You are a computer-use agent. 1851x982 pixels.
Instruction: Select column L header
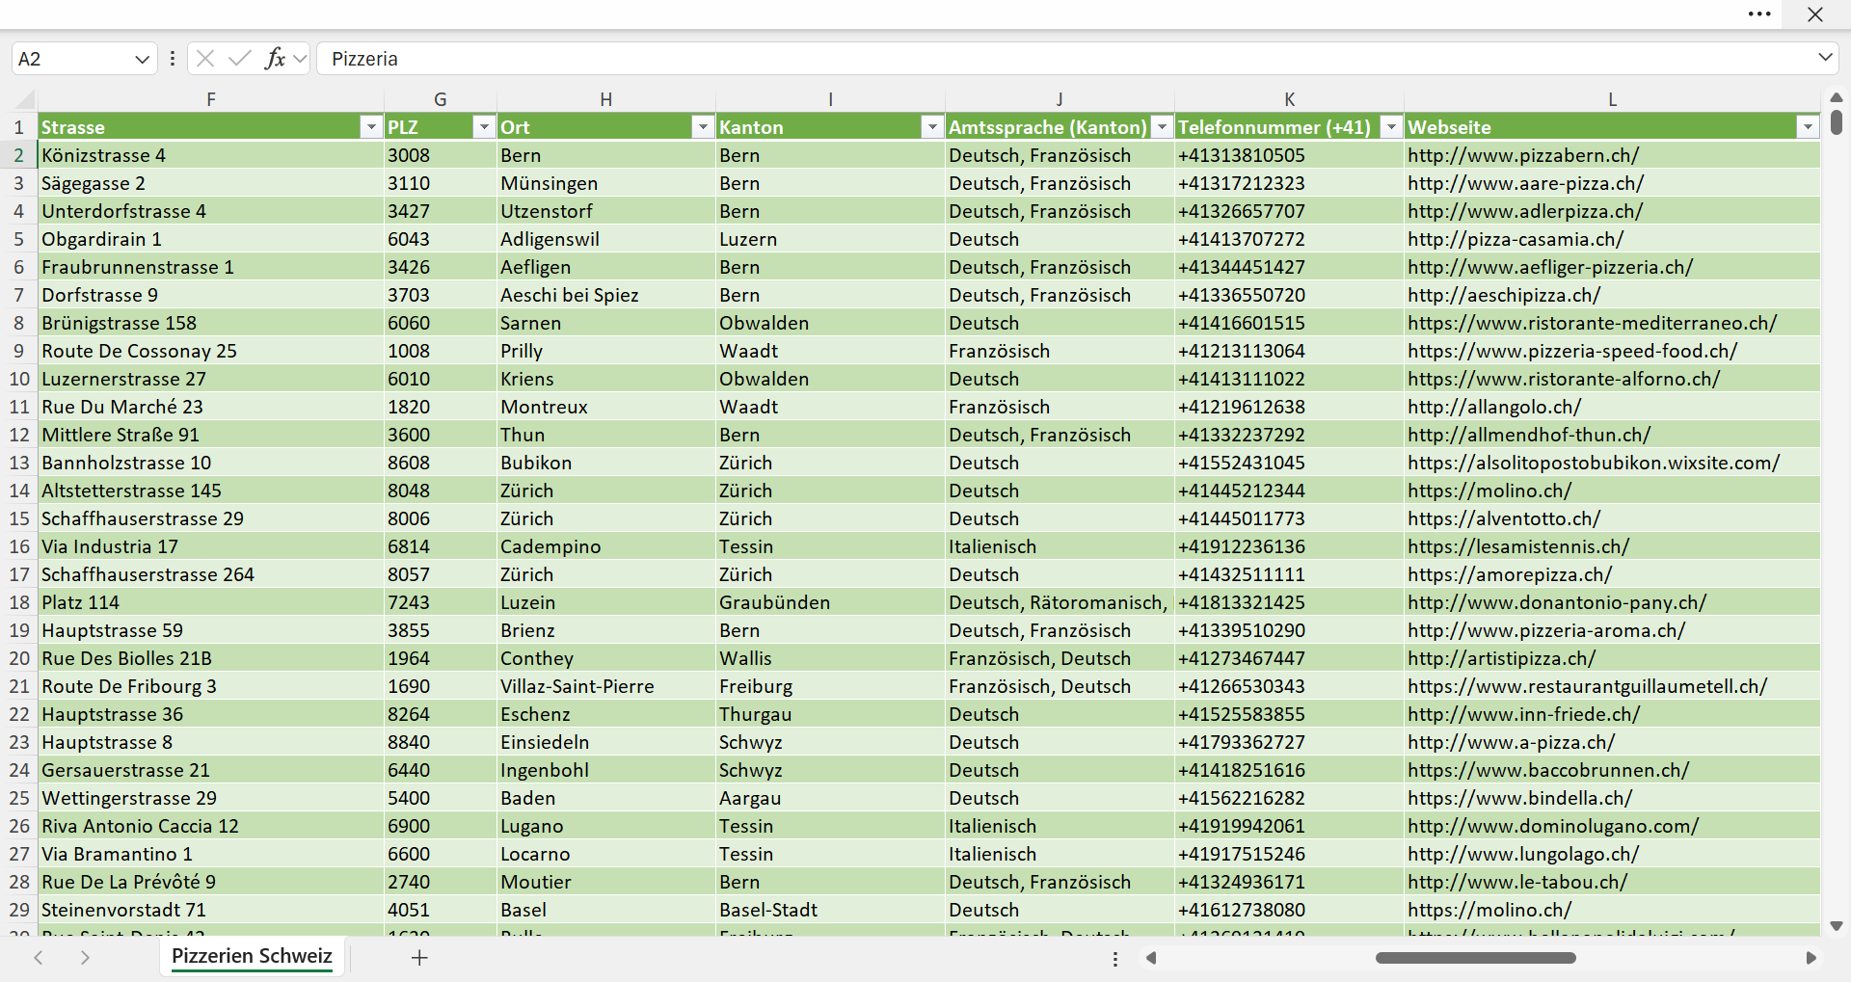pyautogui.click(x=1612, y=99)
